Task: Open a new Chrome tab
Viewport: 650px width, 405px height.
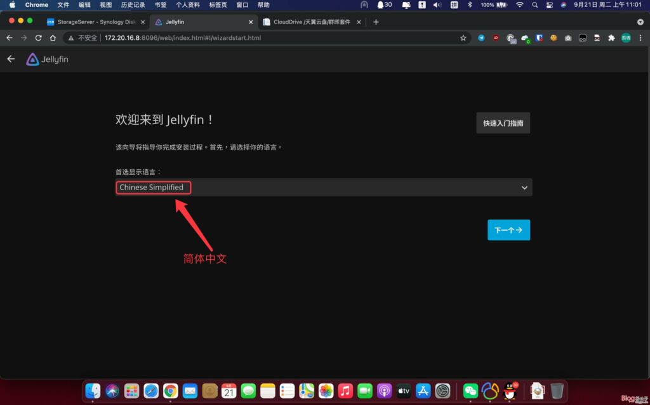Action: pyautogui.click(x=376, y=22)
